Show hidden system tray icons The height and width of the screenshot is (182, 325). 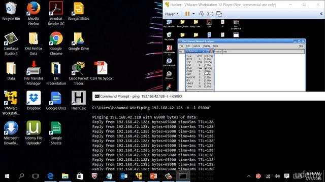[249, 176]
